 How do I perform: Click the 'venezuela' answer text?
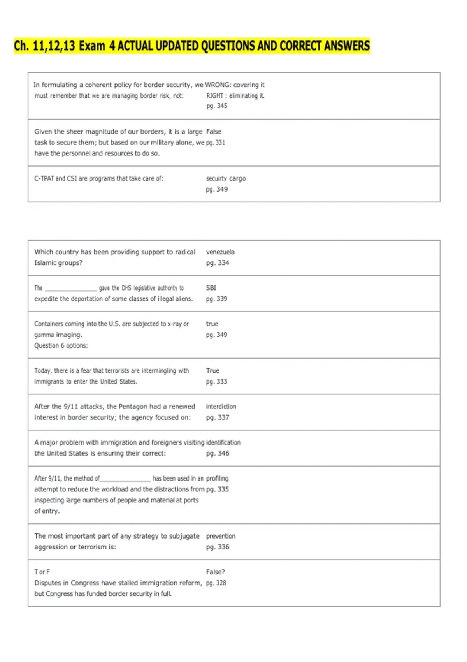pos(220,252)
